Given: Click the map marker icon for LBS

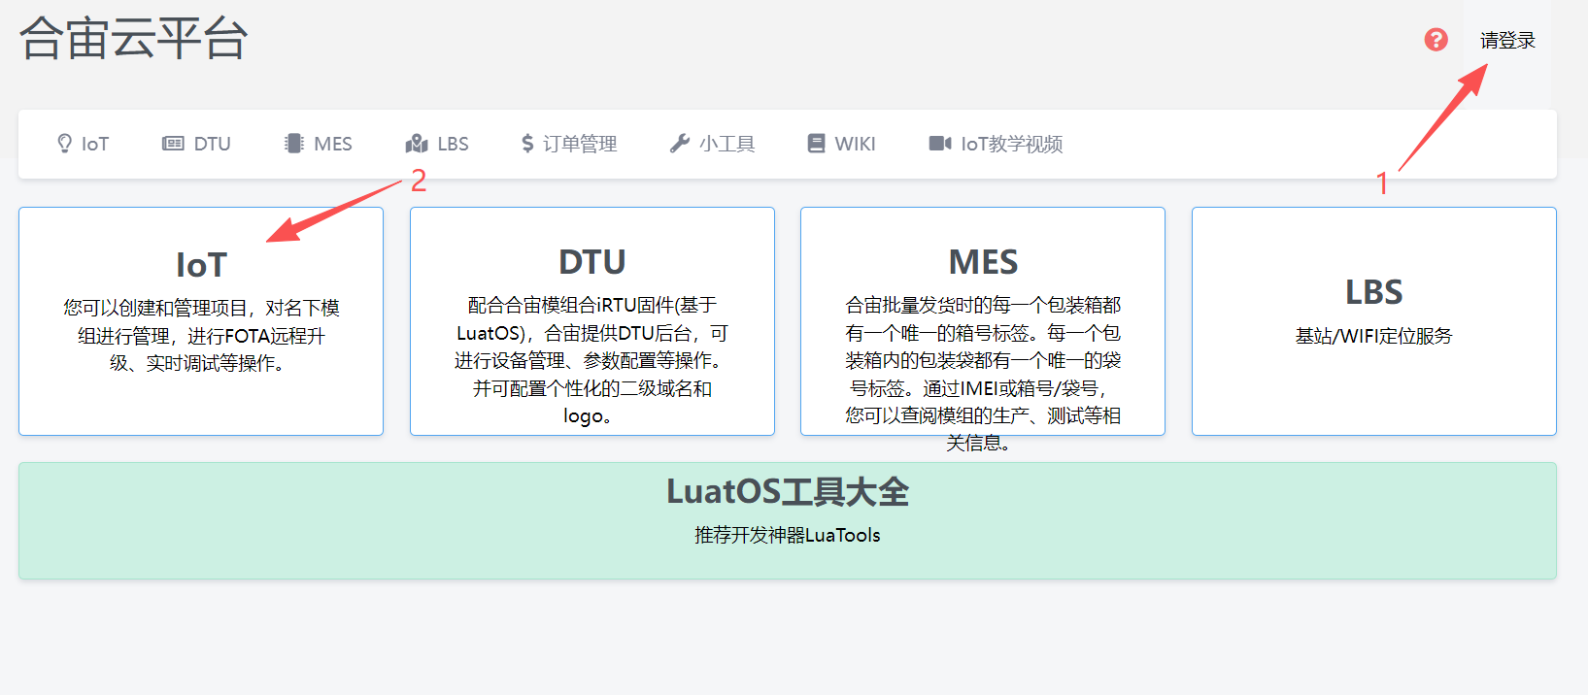Looking at the screenshot, I should coord(417,144).
